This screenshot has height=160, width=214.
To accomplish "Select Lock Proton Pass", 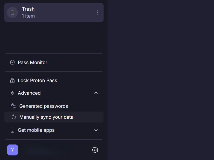I will coord(37,81).
